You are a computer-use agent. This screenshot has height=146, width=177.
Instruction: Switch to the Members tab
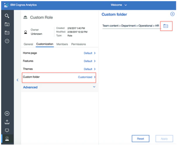(62, 44)
